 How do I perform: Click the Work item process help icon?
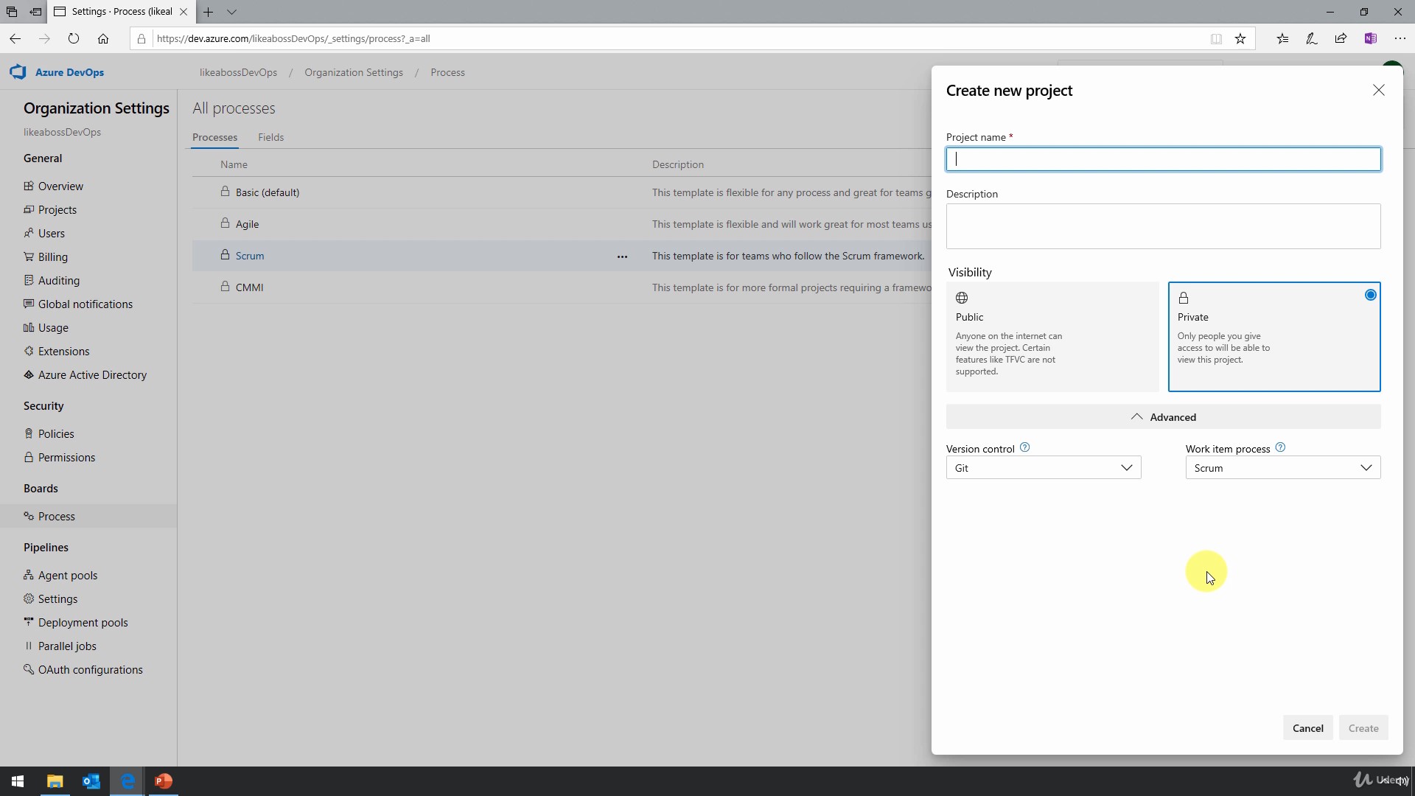point(1280,447)
